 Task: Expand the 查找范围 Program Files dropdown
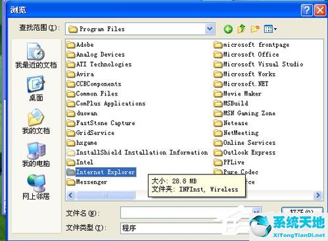210,29
